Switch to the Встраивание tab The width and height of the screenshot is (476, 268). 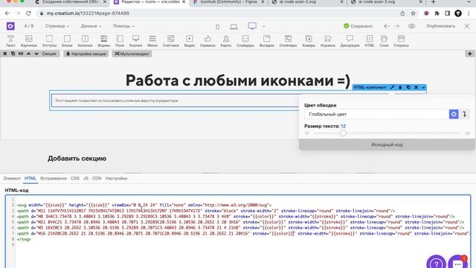(54, 179)
